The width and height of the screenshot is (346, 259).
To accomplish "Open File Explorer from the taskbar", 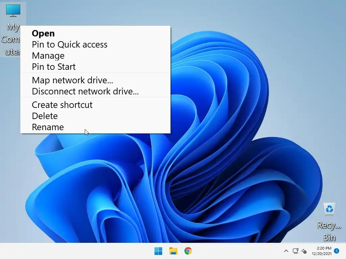I will [x=173, y=251].
